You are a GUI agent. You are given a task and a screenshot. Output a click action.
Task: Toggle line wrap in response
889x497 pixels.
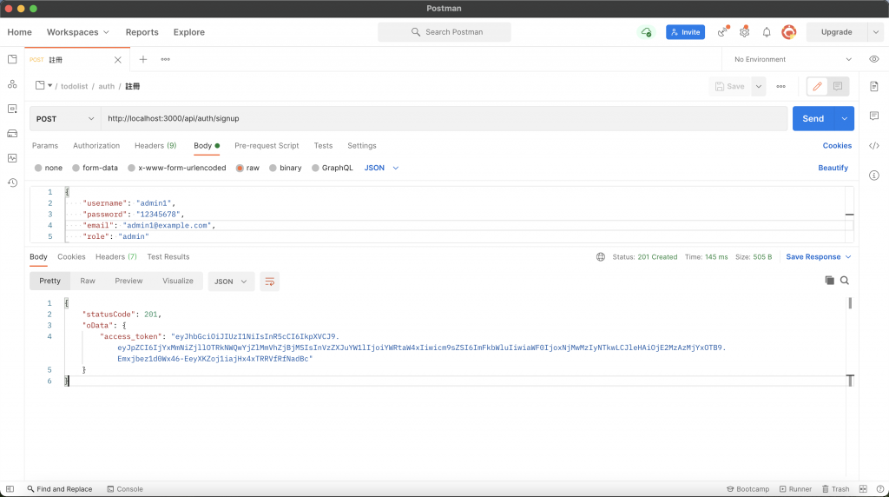tap(269, 282)
